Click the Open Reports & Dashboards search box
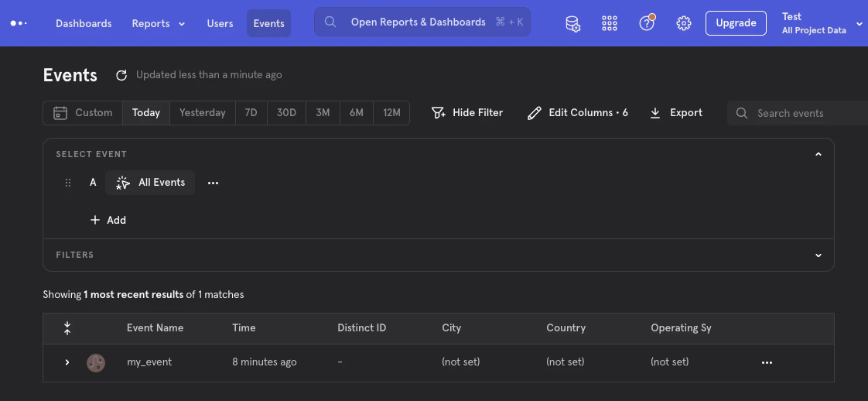The height and width of the screenshot is (401, 868). pyautogui.click(x=422, y=22)
